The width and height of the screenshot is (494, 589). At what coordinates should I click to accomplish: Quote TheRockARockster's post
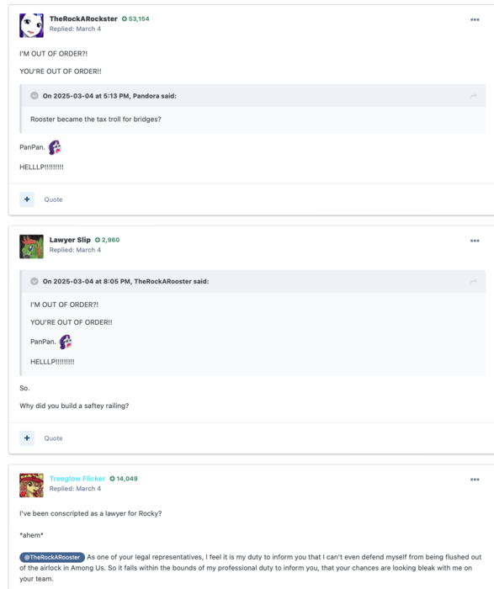pos(53,199)
